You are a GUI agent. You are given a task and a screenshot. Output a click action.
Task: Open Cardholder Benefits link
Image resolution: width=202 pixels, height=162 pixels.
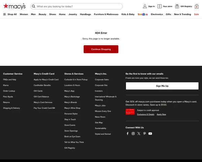[x=42, y=85]
